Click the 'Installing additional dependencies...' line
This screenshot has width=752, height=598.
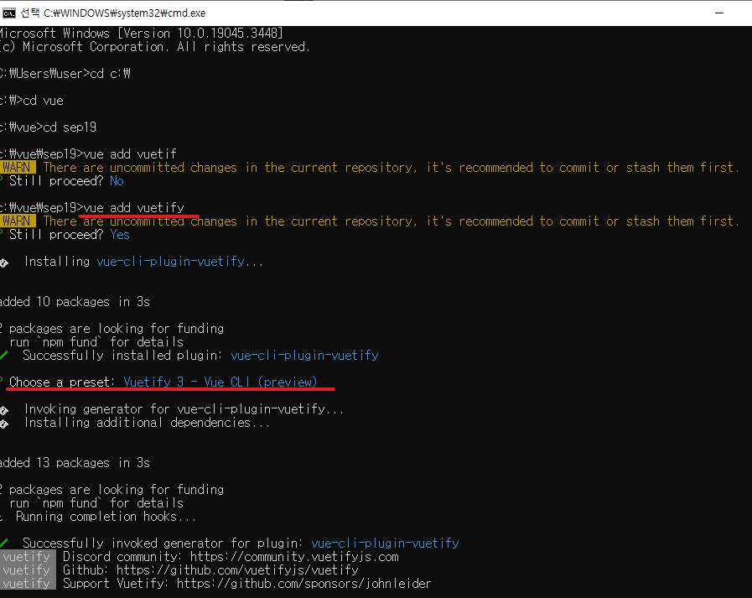(147, 423)
